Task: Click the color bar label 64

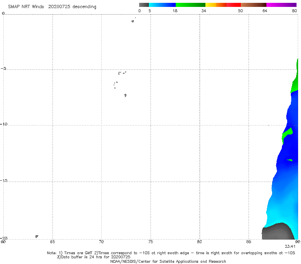Action: 265,11
